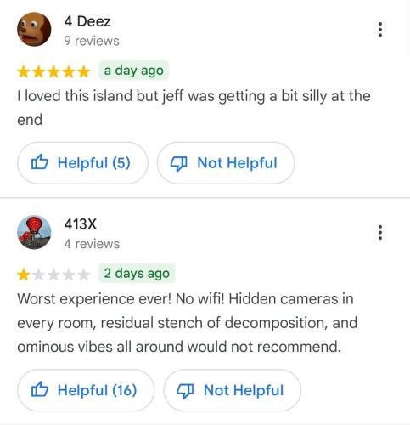Click the '2 days ago' timestamp badge

tap(137, 274)
